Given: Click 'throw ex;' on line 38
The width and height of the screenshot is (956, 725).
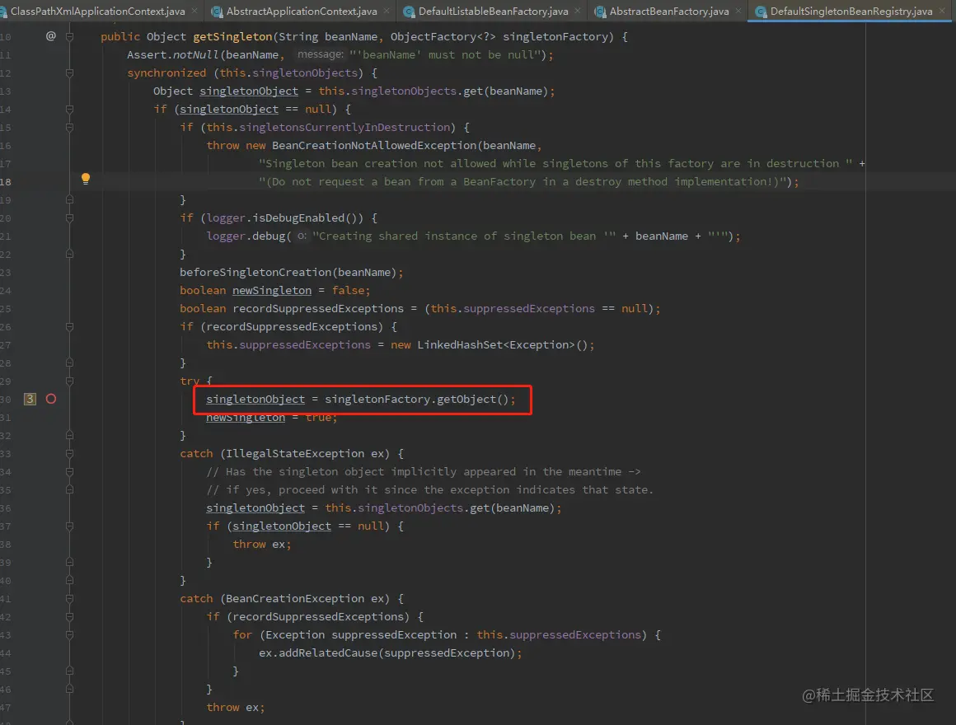Looking at the screenshot, I should (x=262, y=545).
